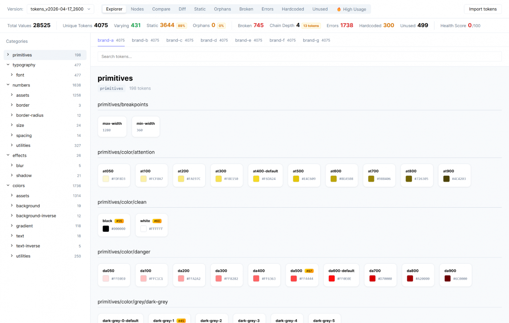The image size is (509, 323).
Task: Switch to the Compare tab
Action: [x=161, y=9]
